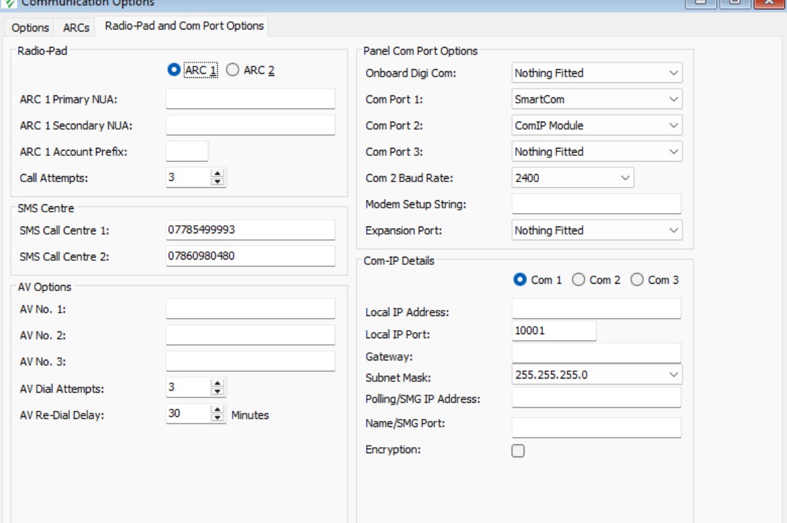The image size is (787, 523).
Task: Expand the Com 2 Baud Rate dropdown
Action: click(x=626, y=178)
